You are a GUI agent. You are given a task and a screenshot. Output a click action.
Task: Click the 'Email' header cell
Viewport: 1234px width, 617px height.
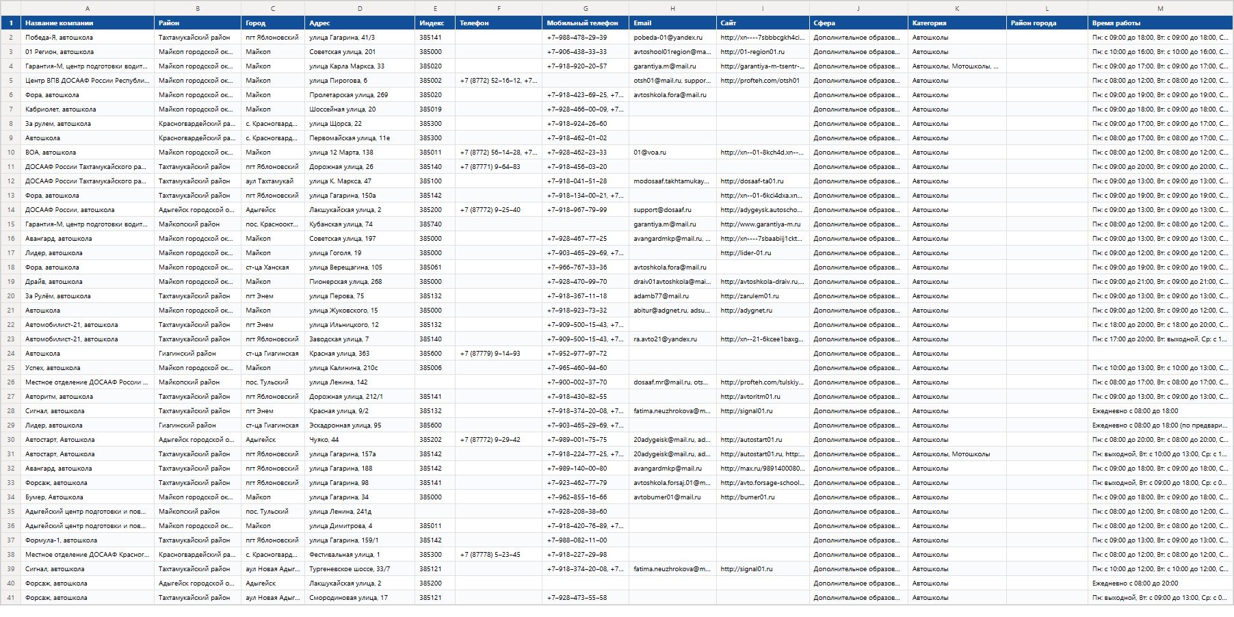[x=672, y=23]
